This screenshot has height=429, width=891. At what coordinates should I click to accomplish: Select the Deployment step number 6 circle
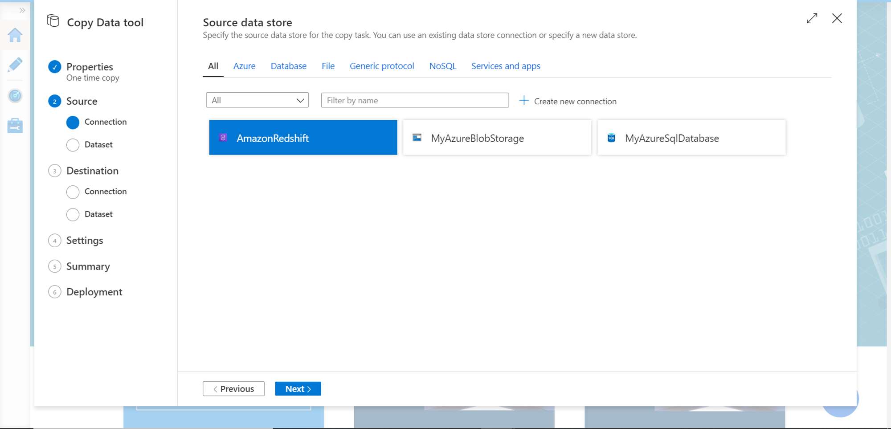tap(55, 292)
